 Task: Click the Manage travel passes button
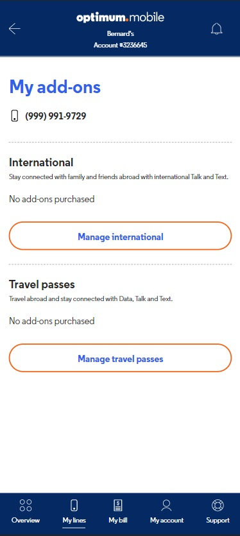(121, 358)
